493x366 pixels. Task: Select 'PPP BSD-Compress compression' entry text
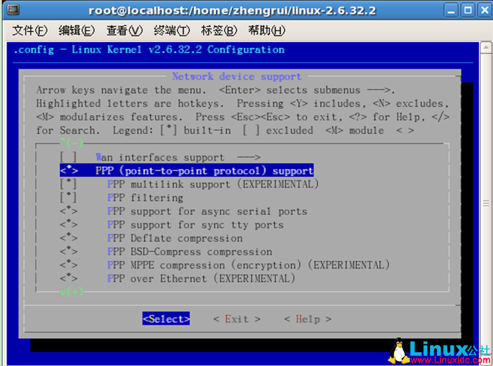[x=189, y=252]
